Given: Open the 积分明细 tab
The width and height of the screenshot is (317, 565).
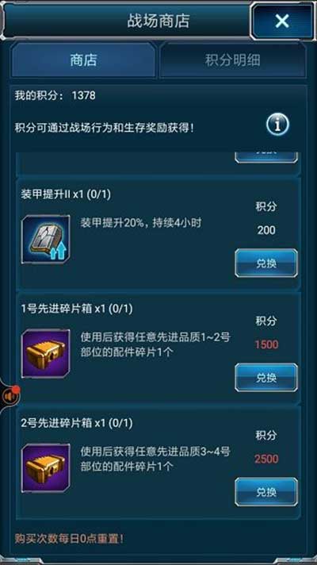Looking at the screenshot, I should pos(233,60).
